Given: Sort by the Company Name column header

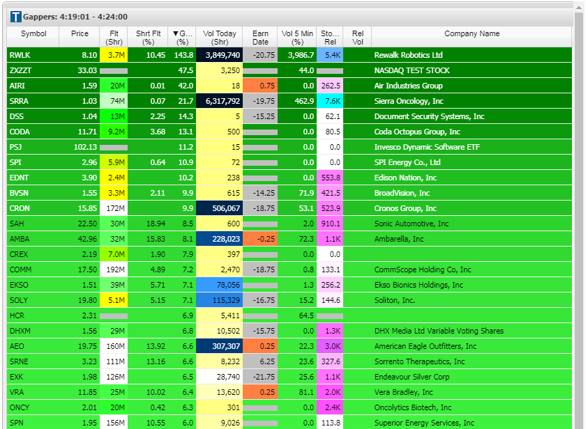Looking at the screenshot, I should [472, 37].
